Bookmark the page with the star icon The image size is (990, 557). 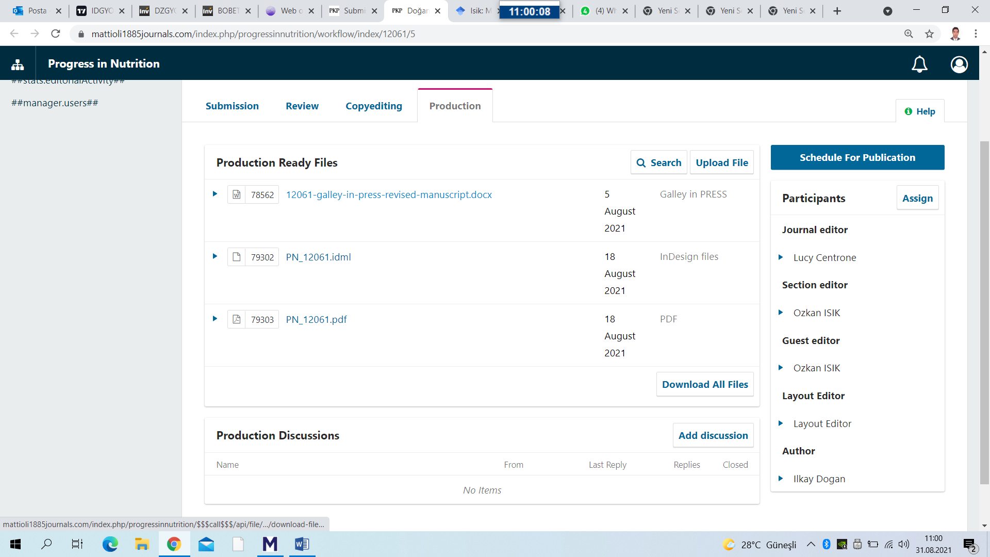[x=929, y=34]
